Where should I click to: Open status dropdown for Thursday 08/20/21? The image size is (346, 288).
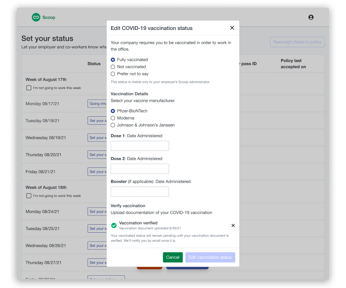coord(97,155)
